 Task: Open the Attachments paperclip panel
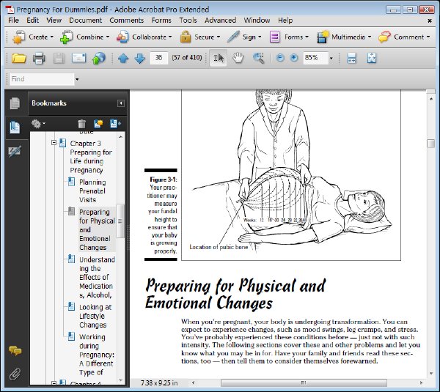(15, 374)
